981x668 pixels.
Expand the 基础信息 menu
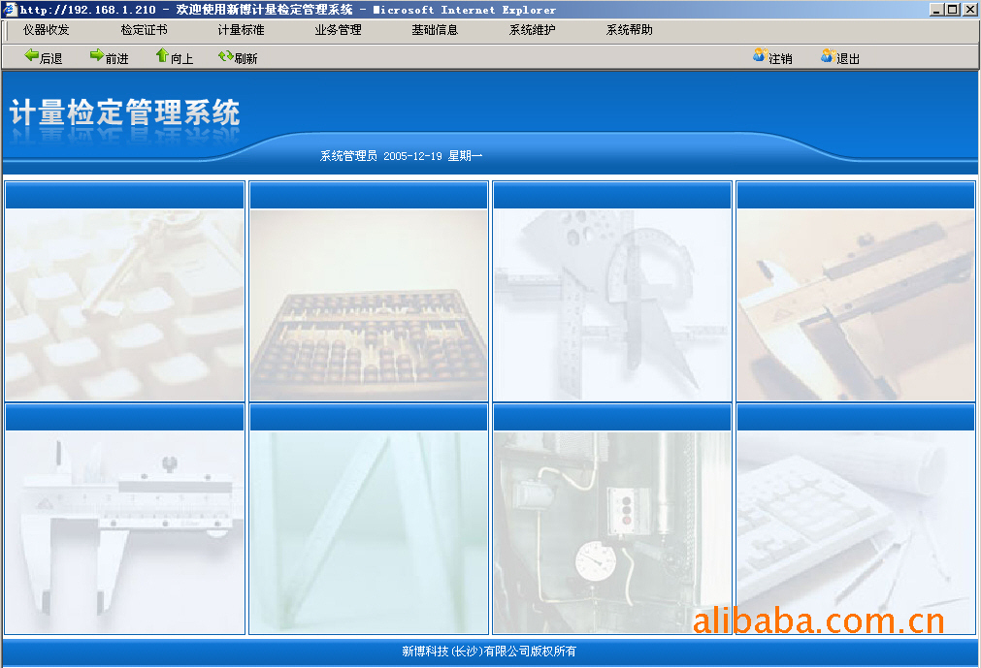pos(435,30)
